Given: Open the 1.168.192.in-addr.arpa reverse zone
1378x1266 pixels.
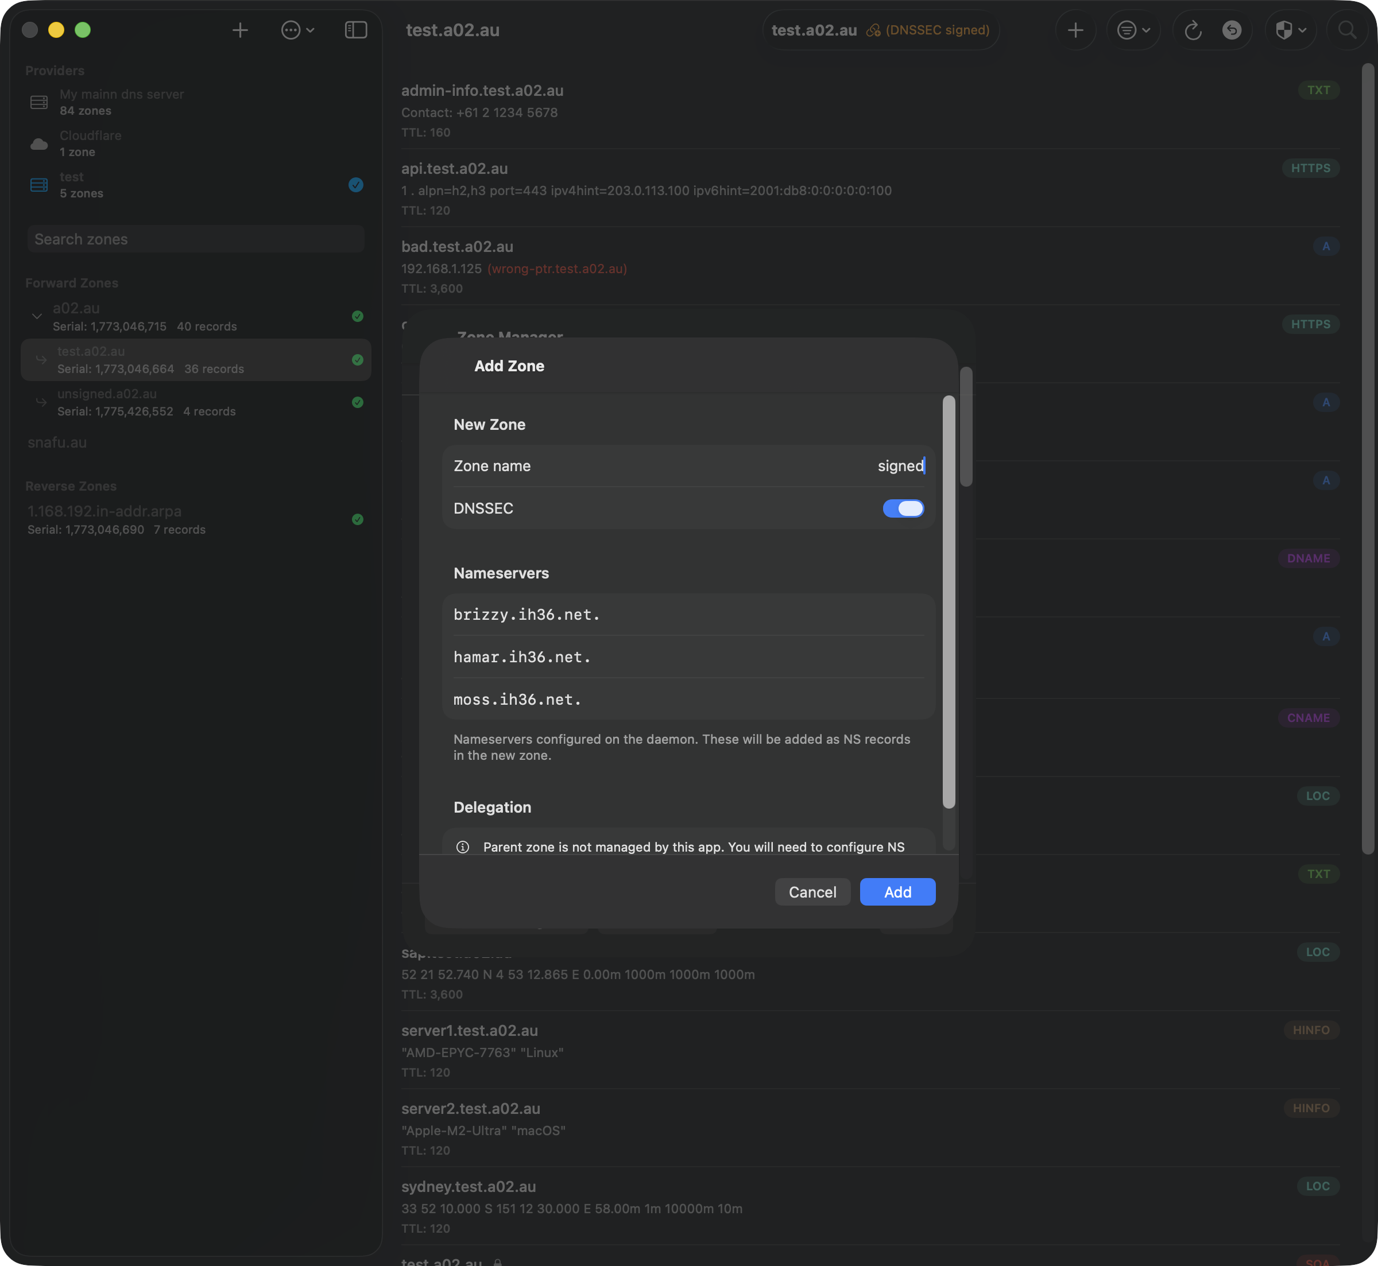Looking at the screenshot, I should (196, 519).
